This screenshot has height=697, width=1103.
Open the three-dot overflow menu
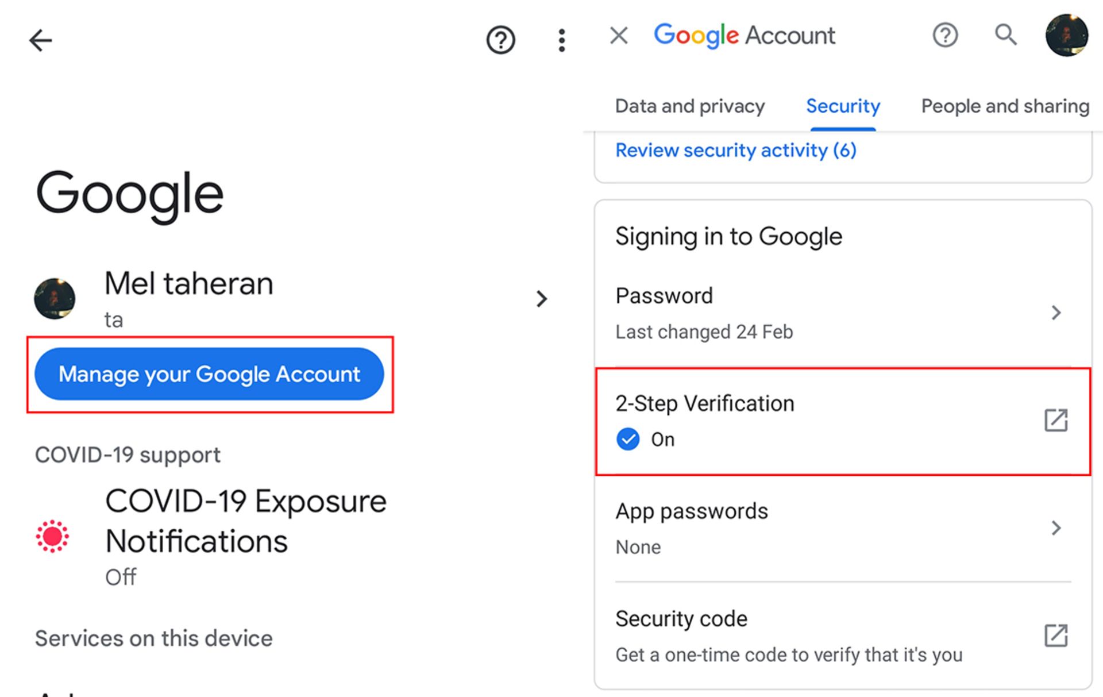pos(562,40)
